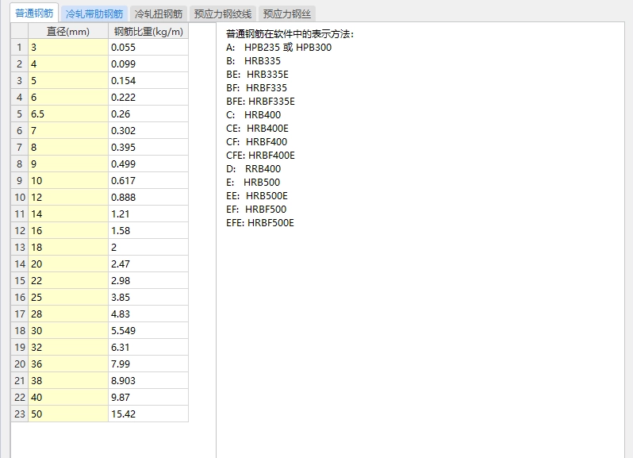Image resolution: width=633 pixels, height=458 pixels.
Task: Select the diameter cell with value 6
Action: coord(68,98)
